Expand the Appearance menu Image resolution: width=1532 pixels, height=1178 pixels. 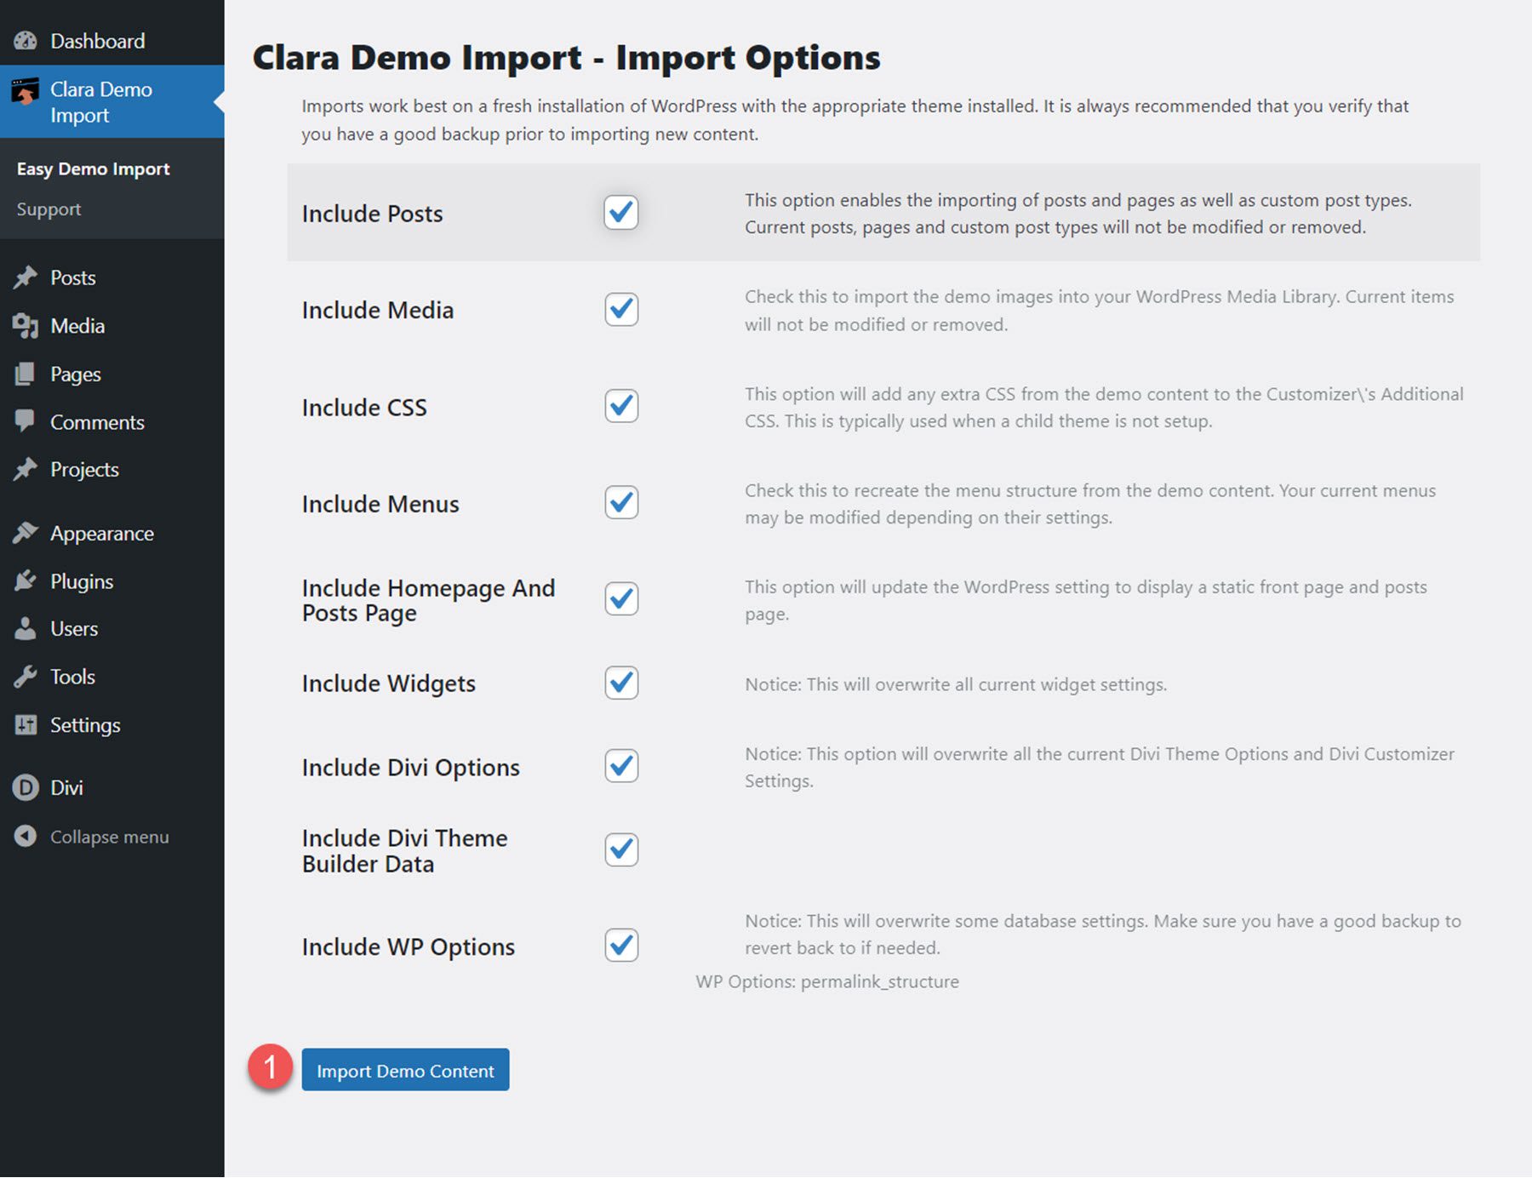tap(101, 533)
